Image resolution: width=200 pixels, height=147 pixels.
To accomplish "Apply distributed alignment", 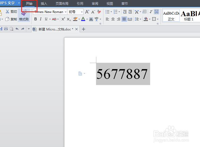I will (x=130, y=19).
